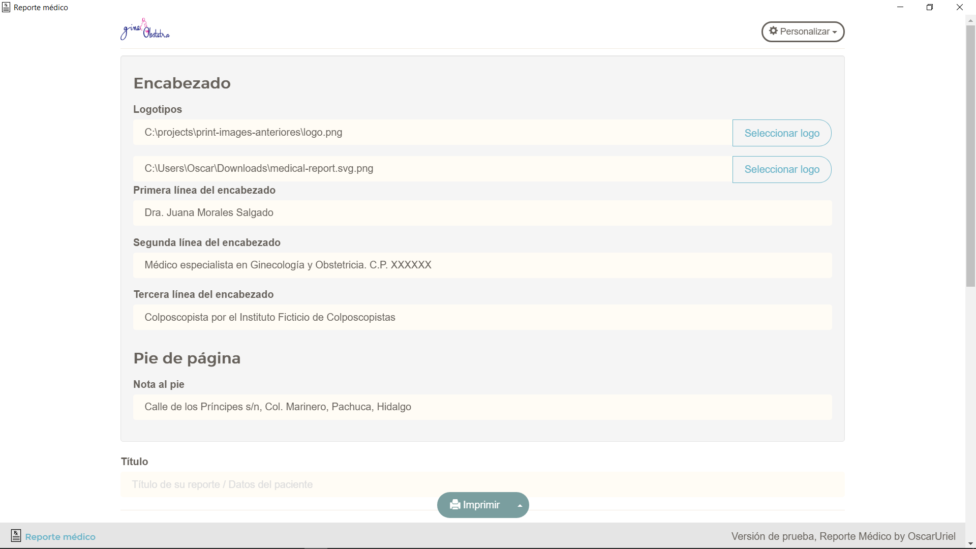Edit the Segunda línea del encabezado field

point(482,265)
